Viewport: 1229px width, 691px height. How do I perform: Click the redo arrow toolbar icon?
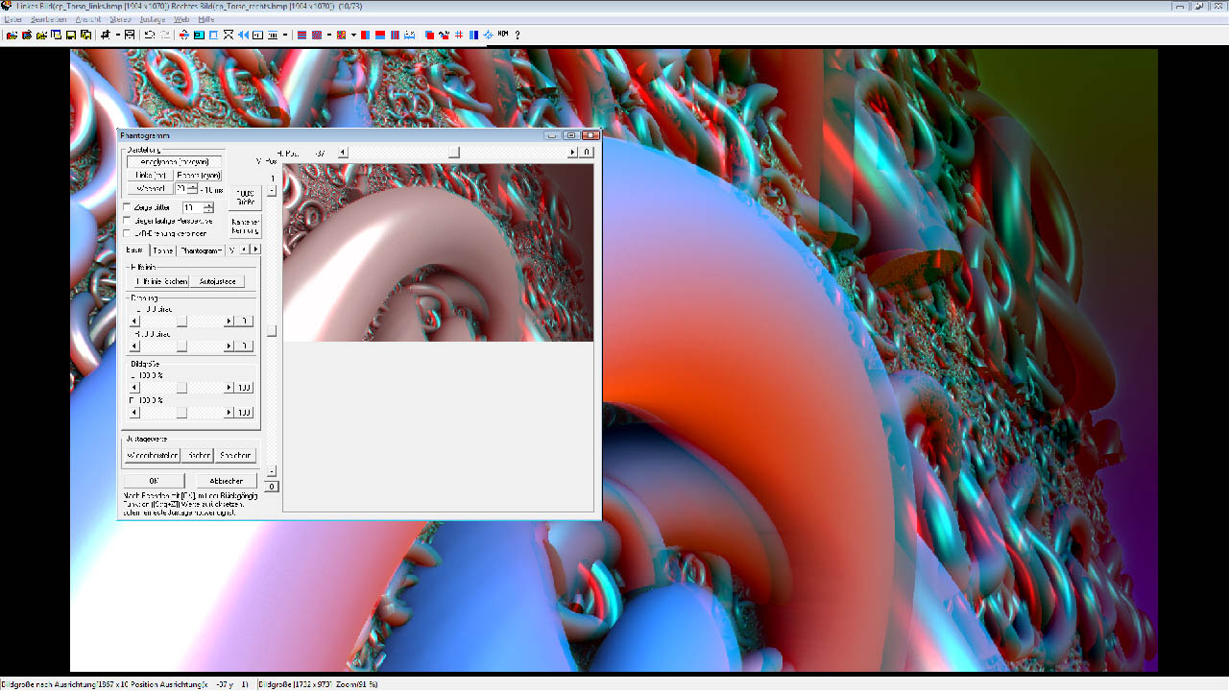point(166,35)
